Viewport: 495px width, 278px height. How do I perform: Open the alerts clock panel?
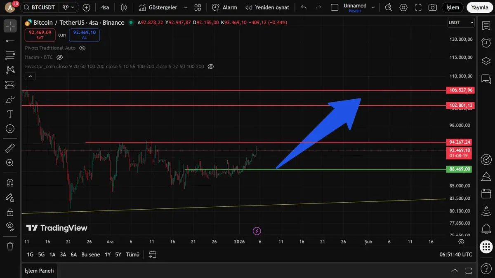486,43
